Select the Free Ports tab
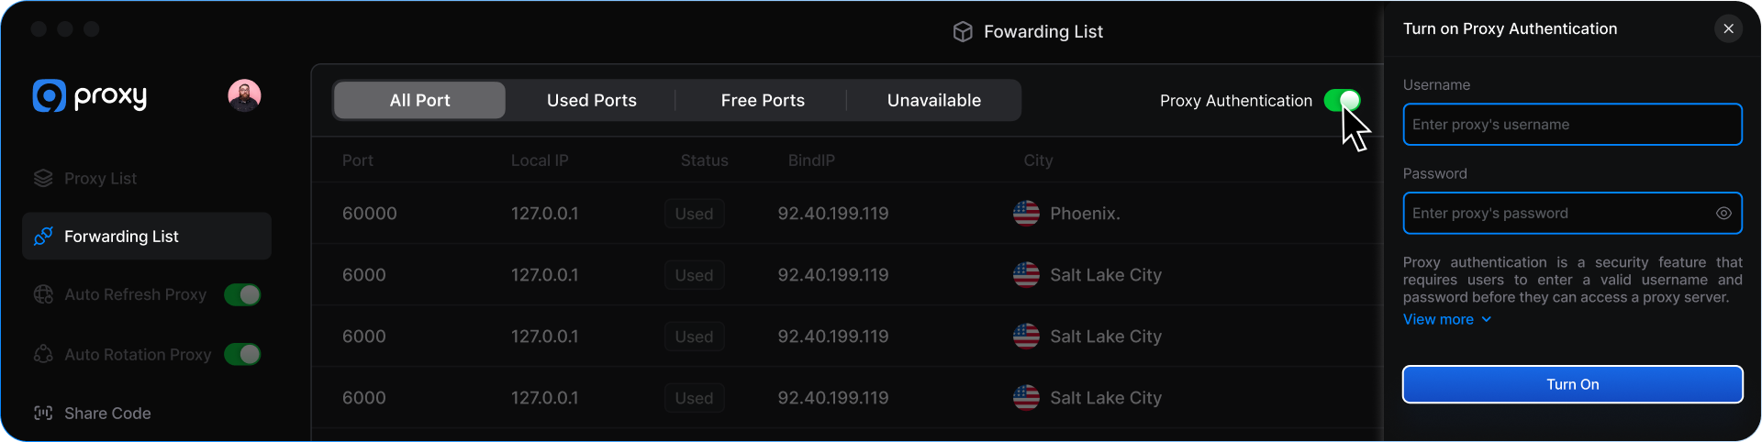The height and width of the screenshot is (442, 1762). coord(763,100)
